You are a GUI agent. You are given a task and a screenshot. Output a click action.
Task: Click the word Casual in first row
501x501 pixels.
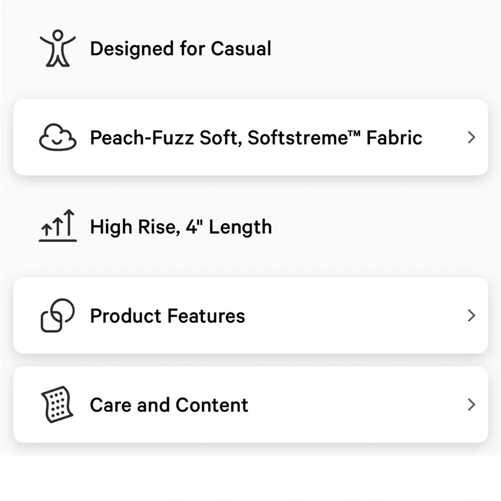tap(240, 49)
